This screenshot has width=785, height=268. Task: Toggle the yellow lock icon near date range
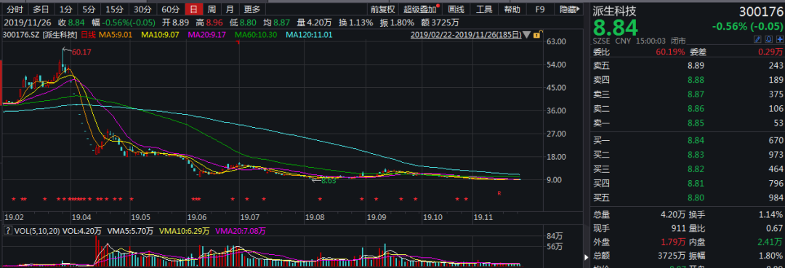click(x=536, y=35)
